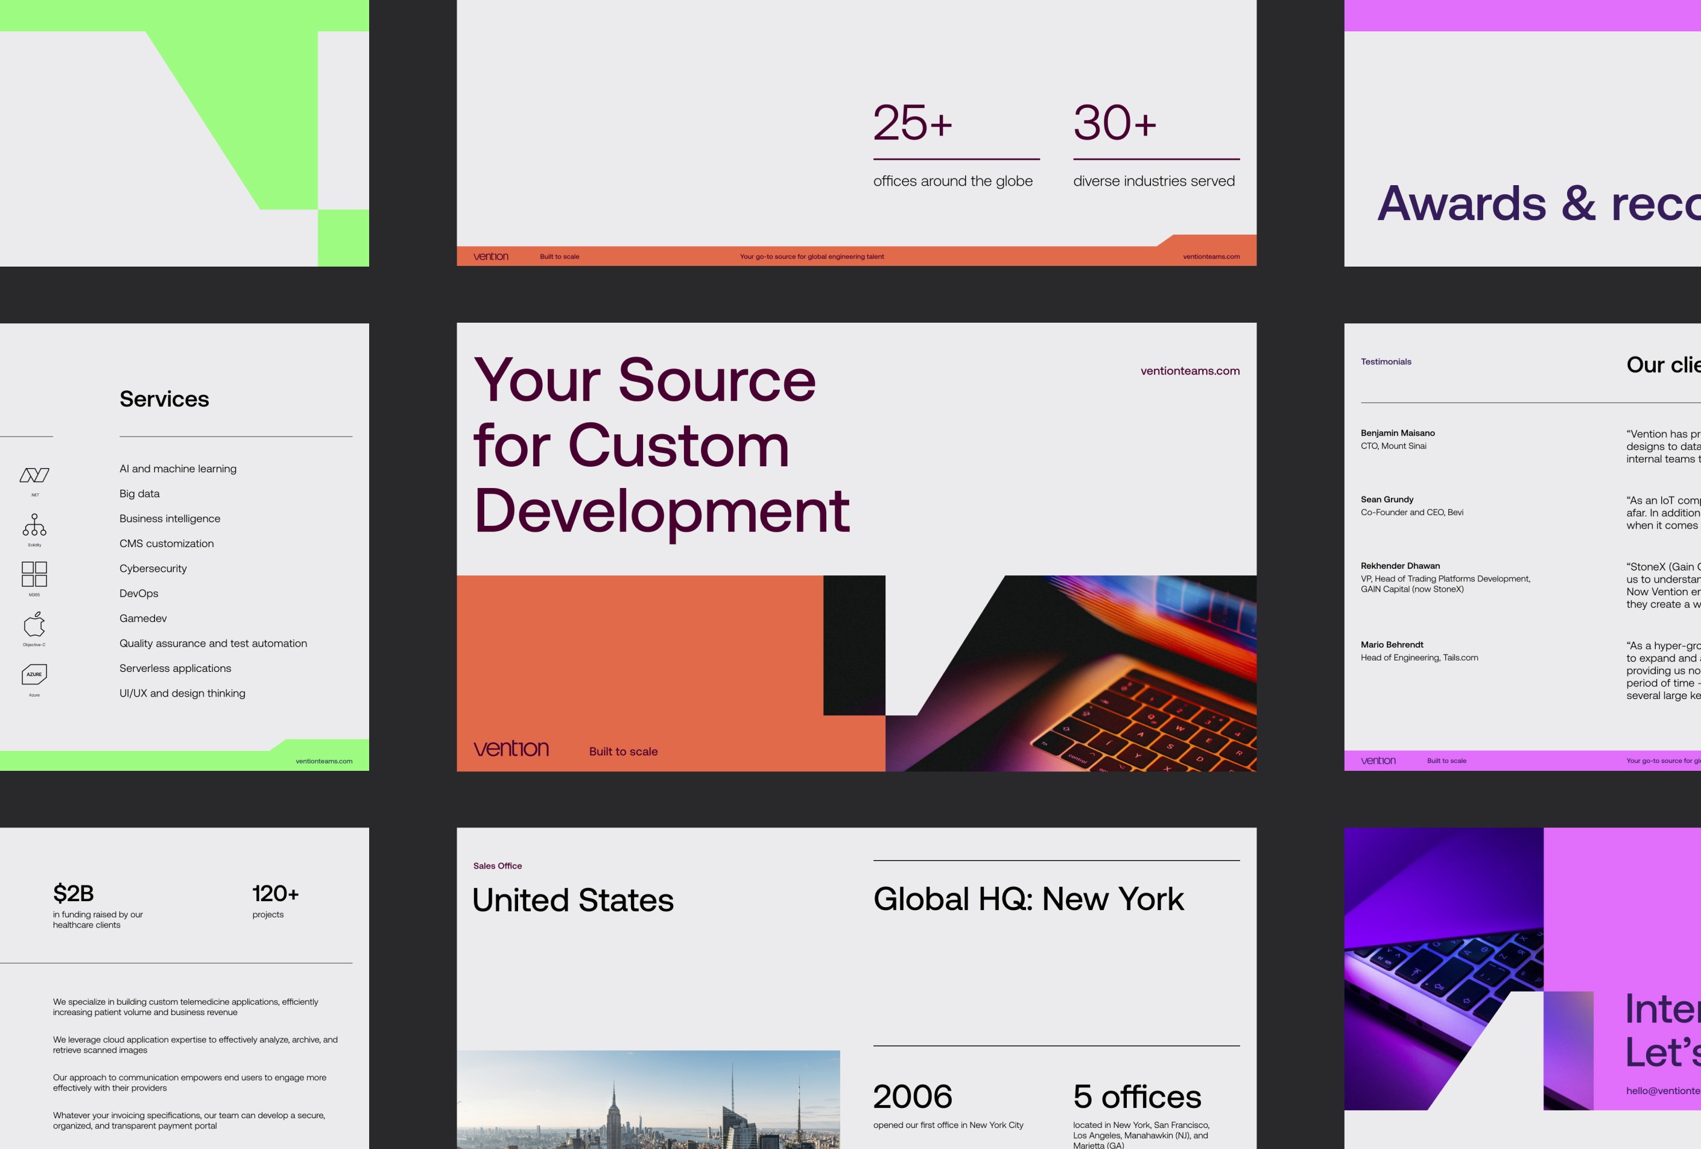1701x1149 pixels.
Task: Click the New York skyline photo
Action: (x=648, y=1099)
